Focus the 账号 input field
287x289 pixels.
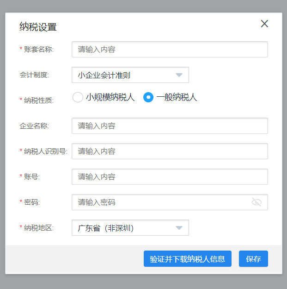pos(170,176)
